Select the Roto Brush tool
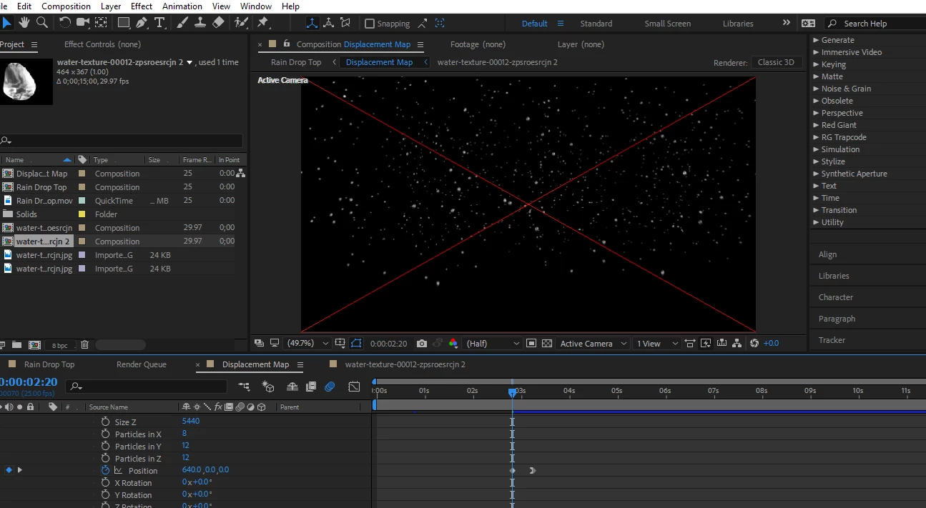926x508 pixels. click(x=242, y=23)
